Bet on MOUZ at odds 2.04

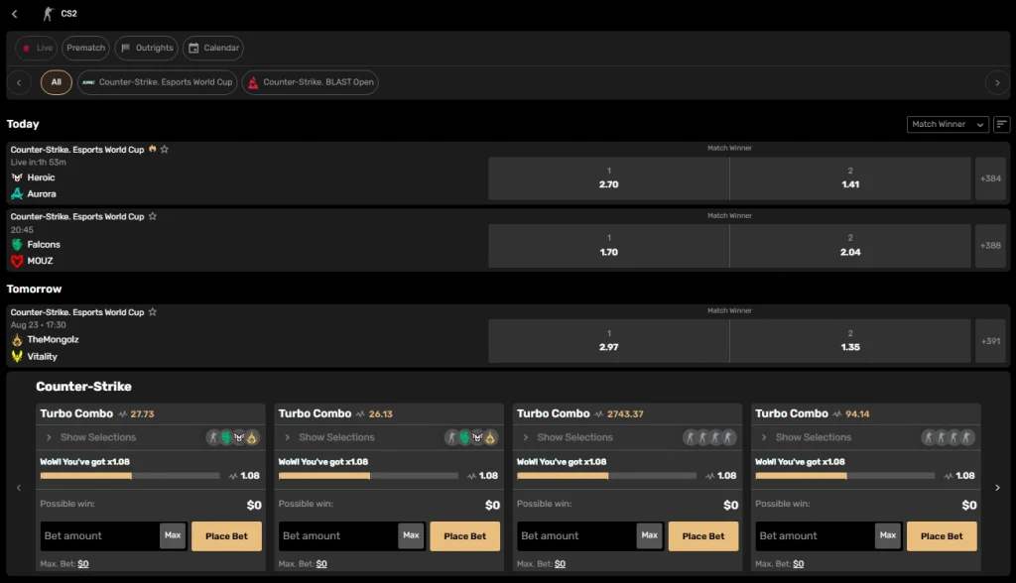(x=850, y=246)
